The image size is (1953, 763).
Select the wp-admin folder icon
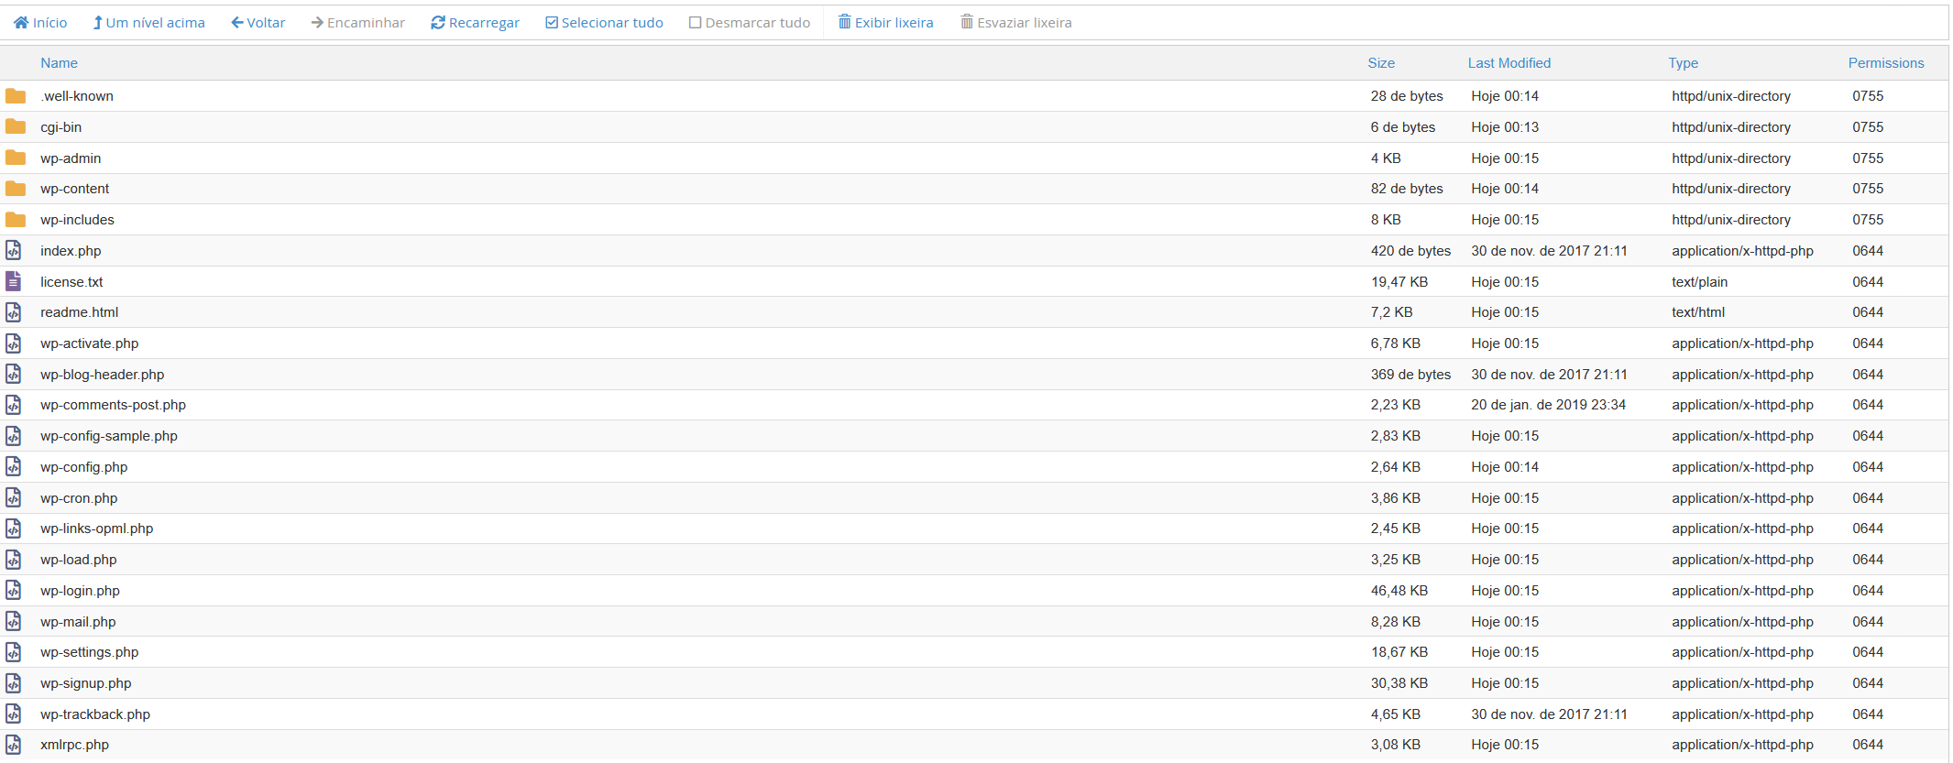(16, 158)
